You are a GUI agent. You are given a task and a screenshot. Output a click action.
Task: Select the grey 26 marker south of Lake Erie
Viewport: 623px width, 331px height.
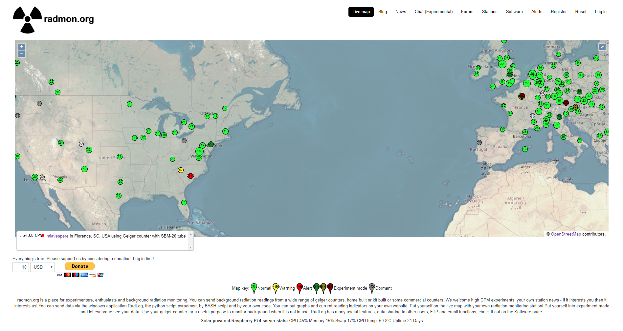pos(184,140)
